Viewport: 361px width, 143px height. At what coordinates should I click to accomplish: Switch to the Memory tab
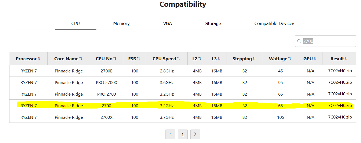(121, 23)
